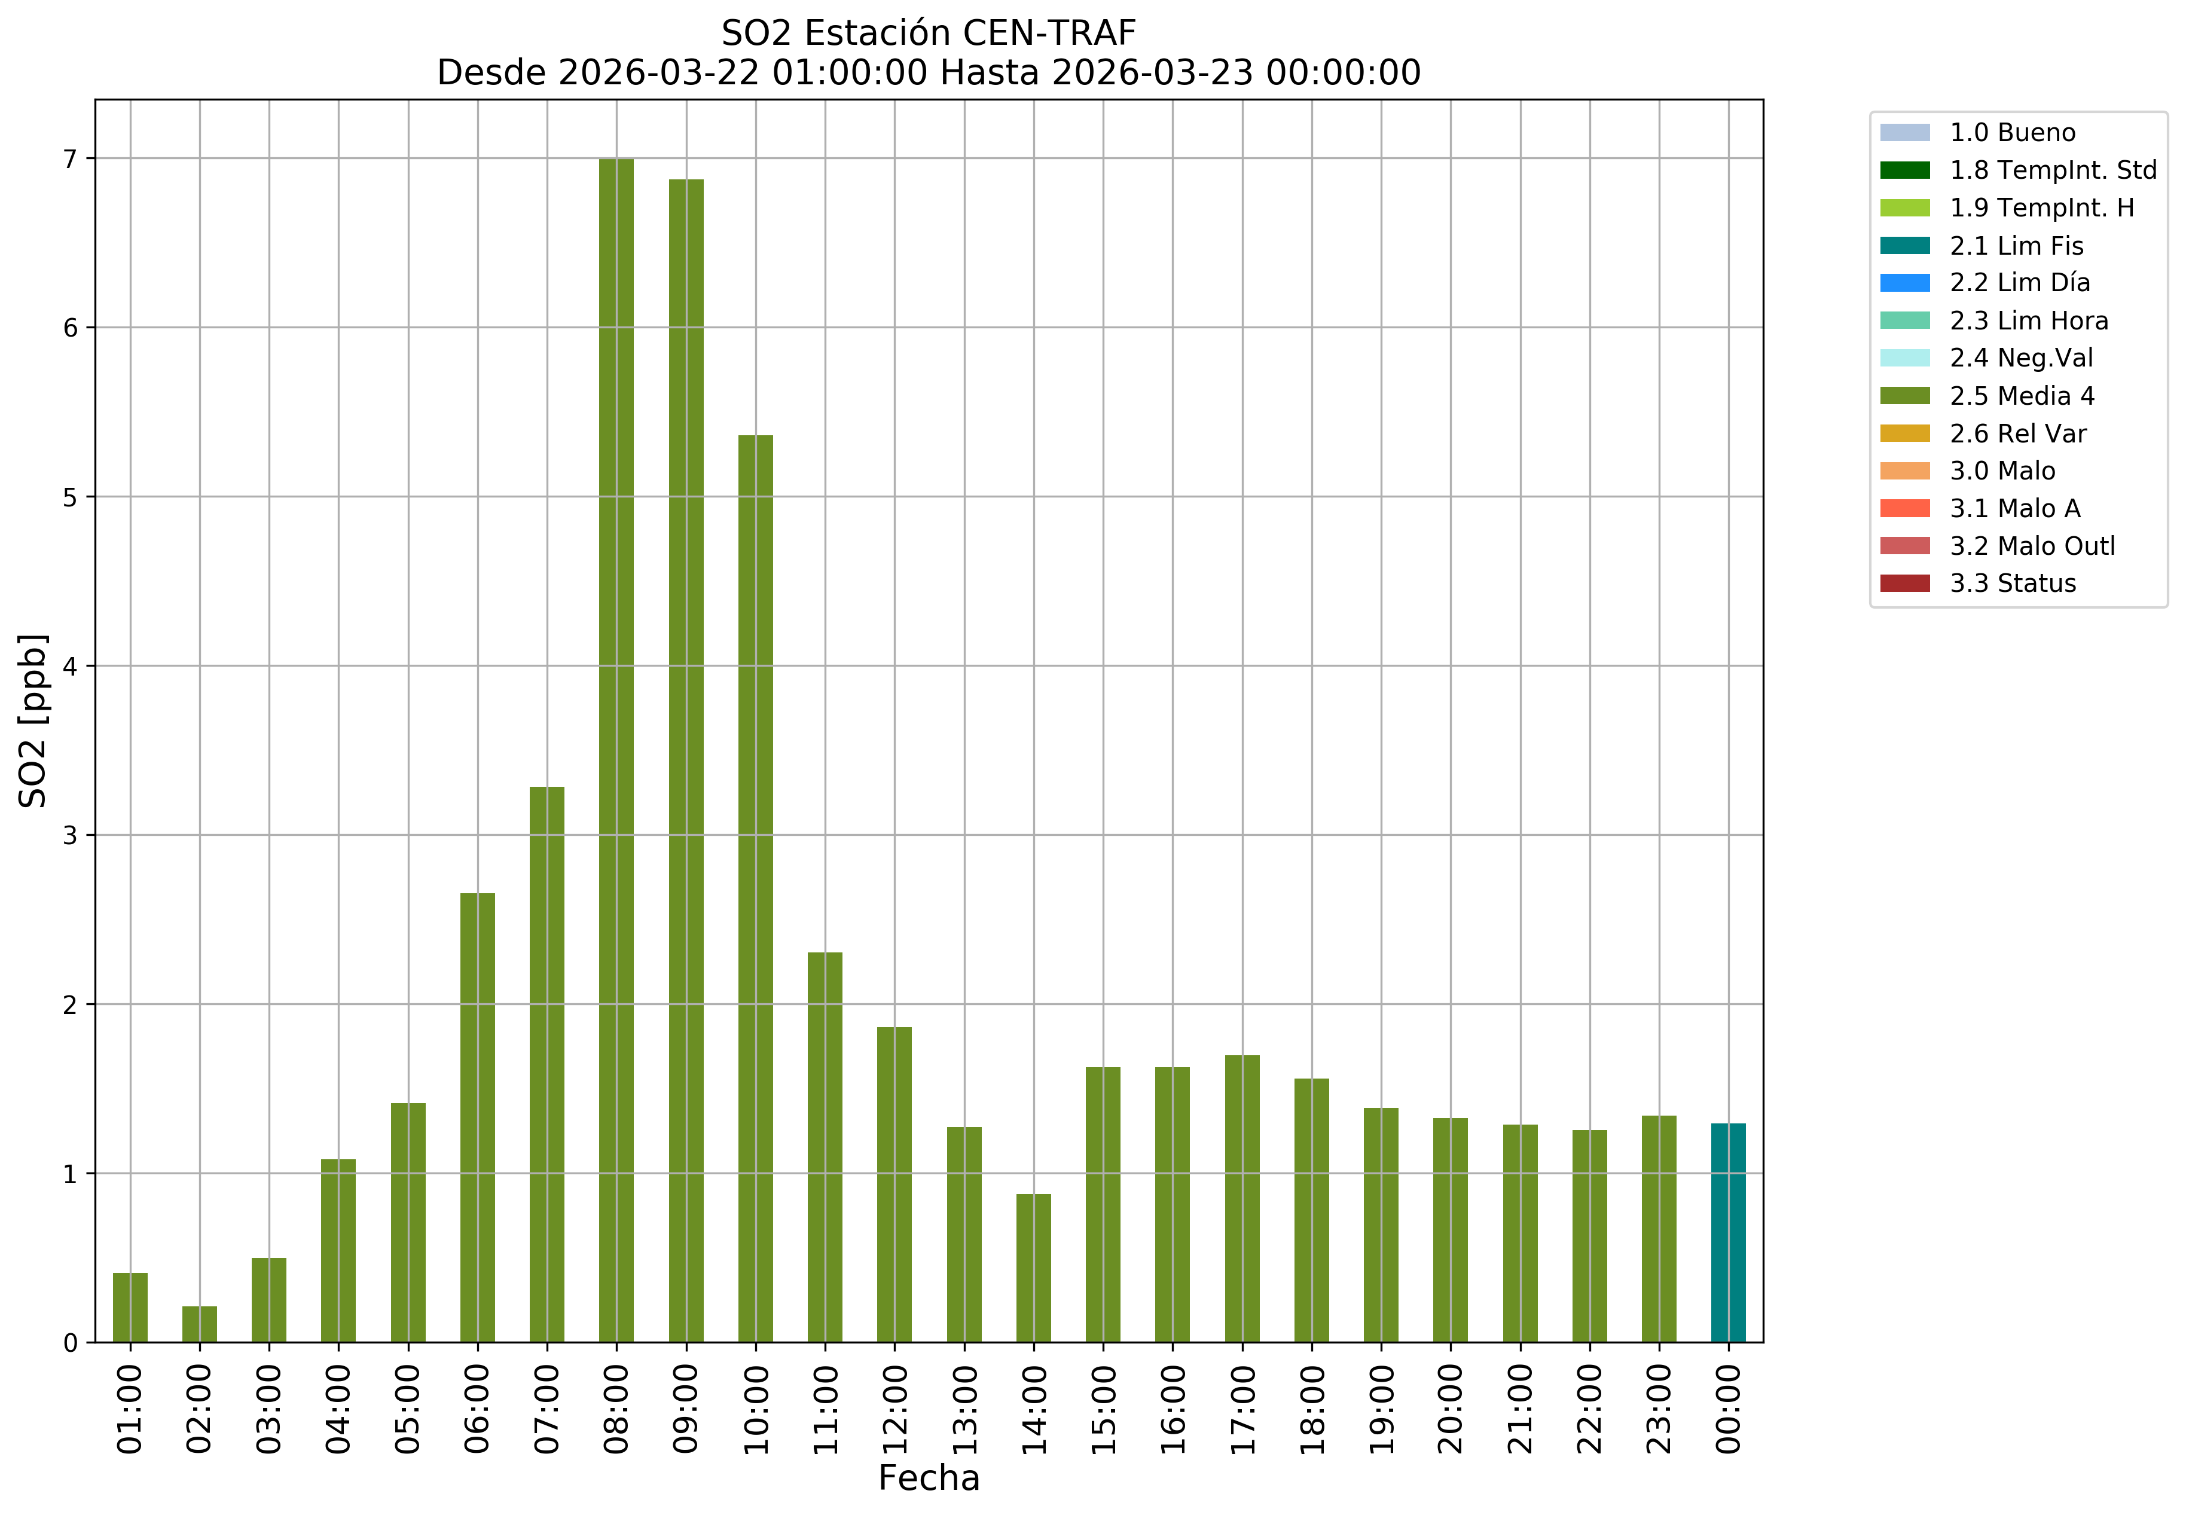2186x1515 pixels.
Task: Click the 2.4 Neg.Val legend swatch
Action: (x=1904, y=358)
